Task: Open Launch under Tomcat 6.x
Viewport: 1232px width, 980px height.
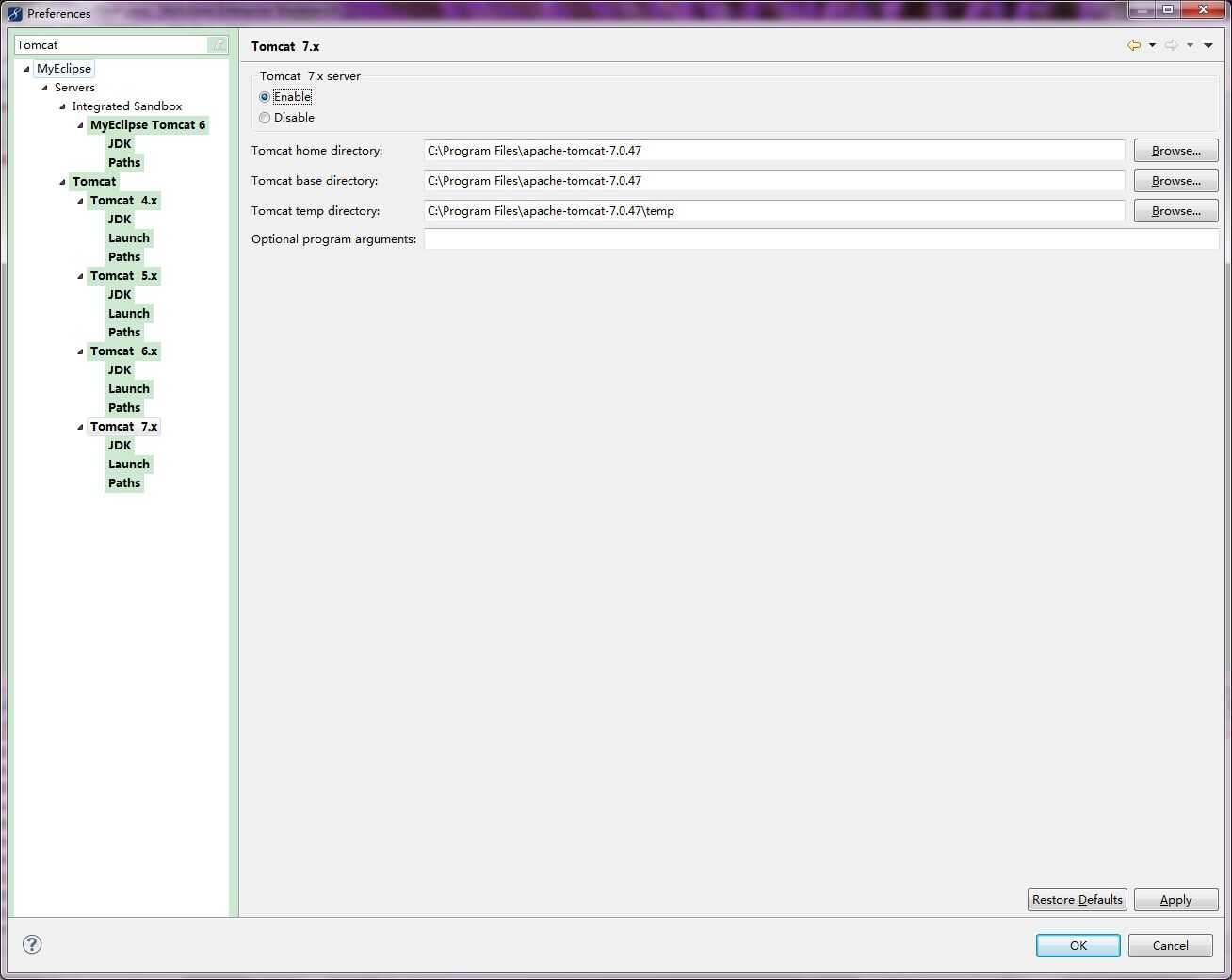Action: click(129, 389)
